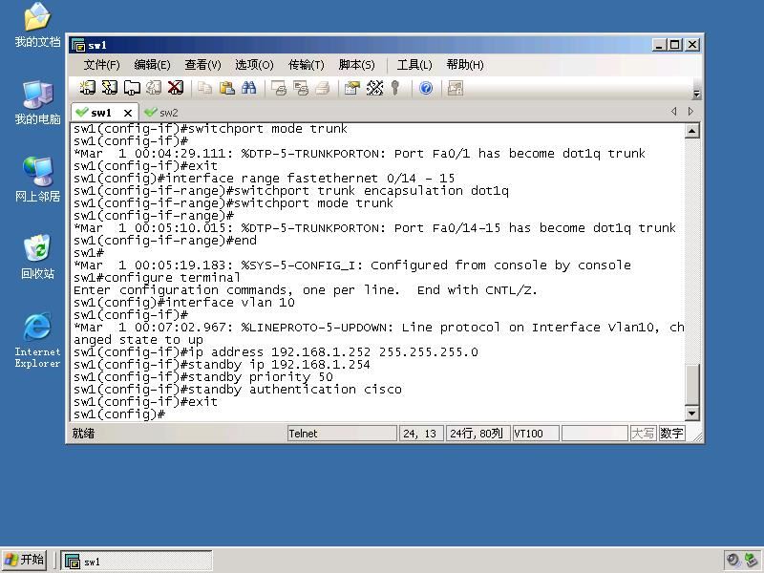Click the Telnet status bar field
The width and height of the screenshot is (764, 573).
tap(342, 434)
